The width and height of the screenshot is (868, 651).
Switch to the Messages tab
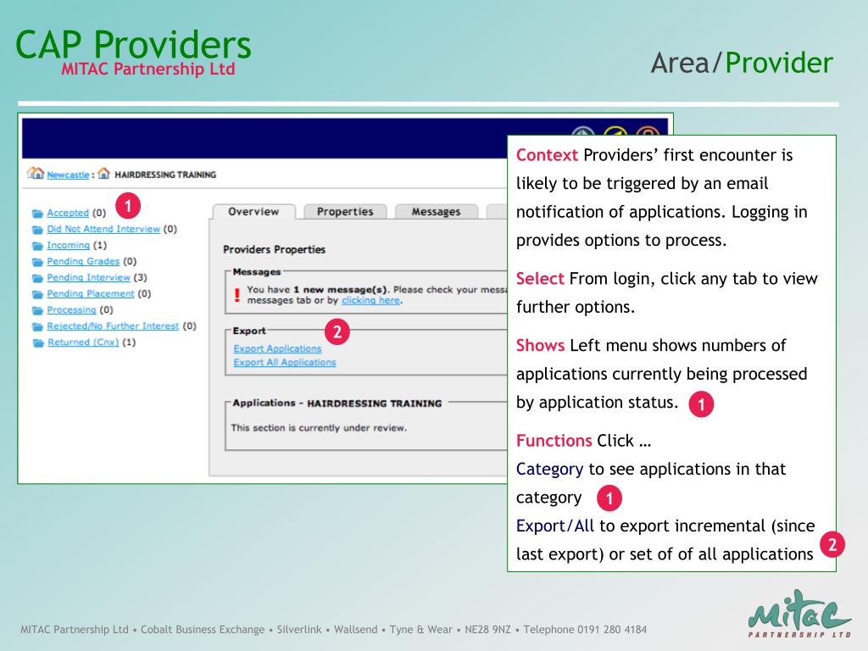point(437,211)
